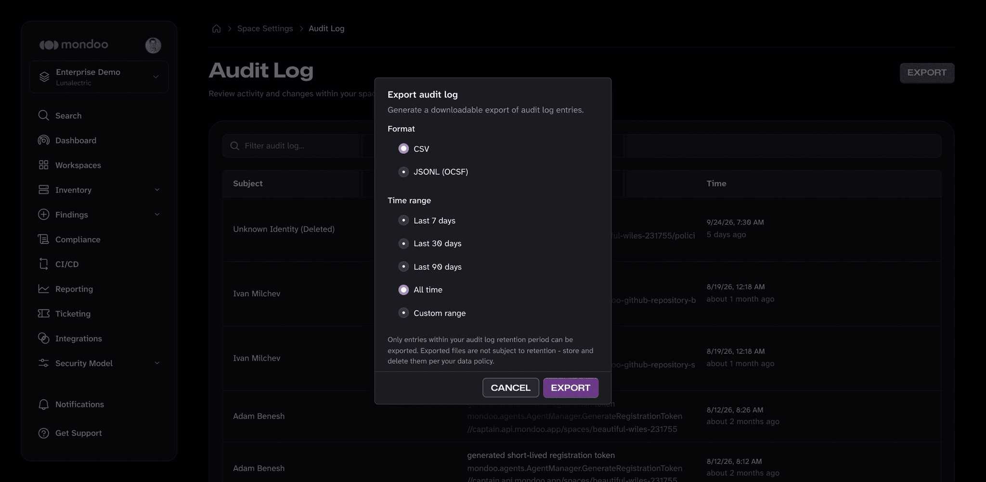Open the Enterprise Demo space switcher chevron
The width and height of the screenshot is (986, 482).
point(156,77)
